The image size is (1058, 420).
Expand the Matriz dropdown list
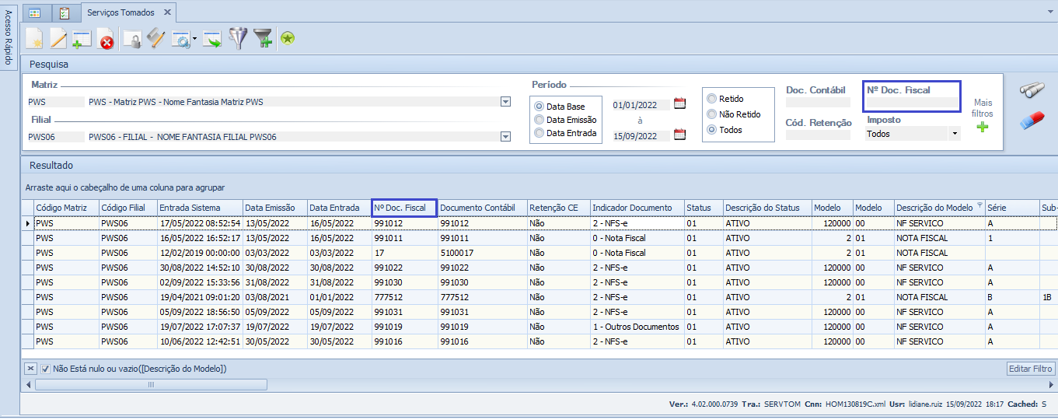(x=505, y=102)
